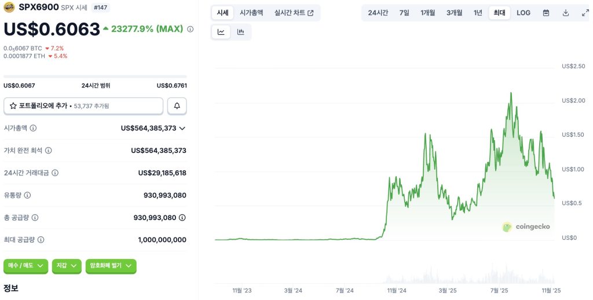Click the price alert bell icon
The height and width of the screenshot is (300, 593).
coord(177,106)
